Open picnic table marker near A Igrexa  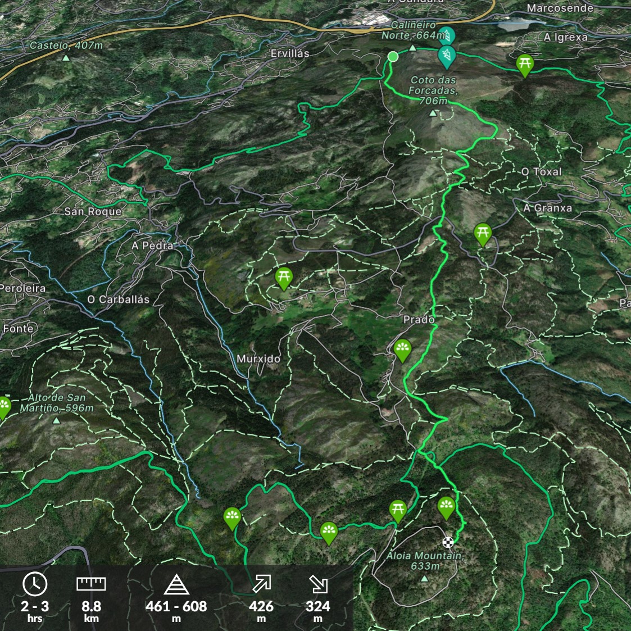coord(524,64)
